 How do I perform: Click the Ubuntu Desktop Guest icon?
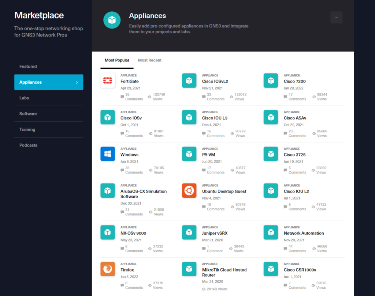[189, 190]
